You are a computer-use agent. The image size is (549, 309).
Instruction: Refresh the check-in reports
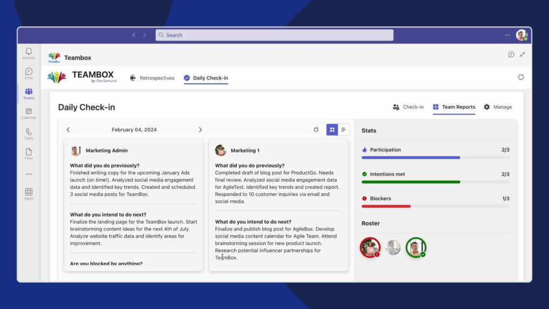316,130
